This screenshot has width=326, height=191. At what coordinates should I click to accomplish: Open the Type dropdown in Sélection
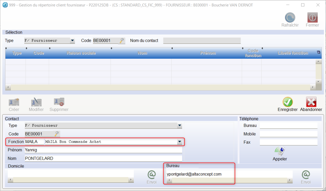[72, 41]
